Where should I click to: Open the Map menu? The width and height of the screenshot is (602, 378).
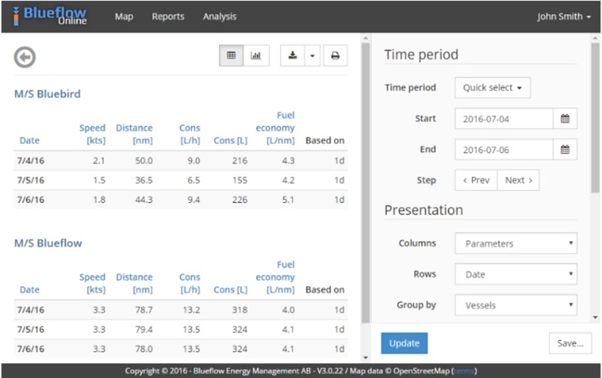[124, 17]
